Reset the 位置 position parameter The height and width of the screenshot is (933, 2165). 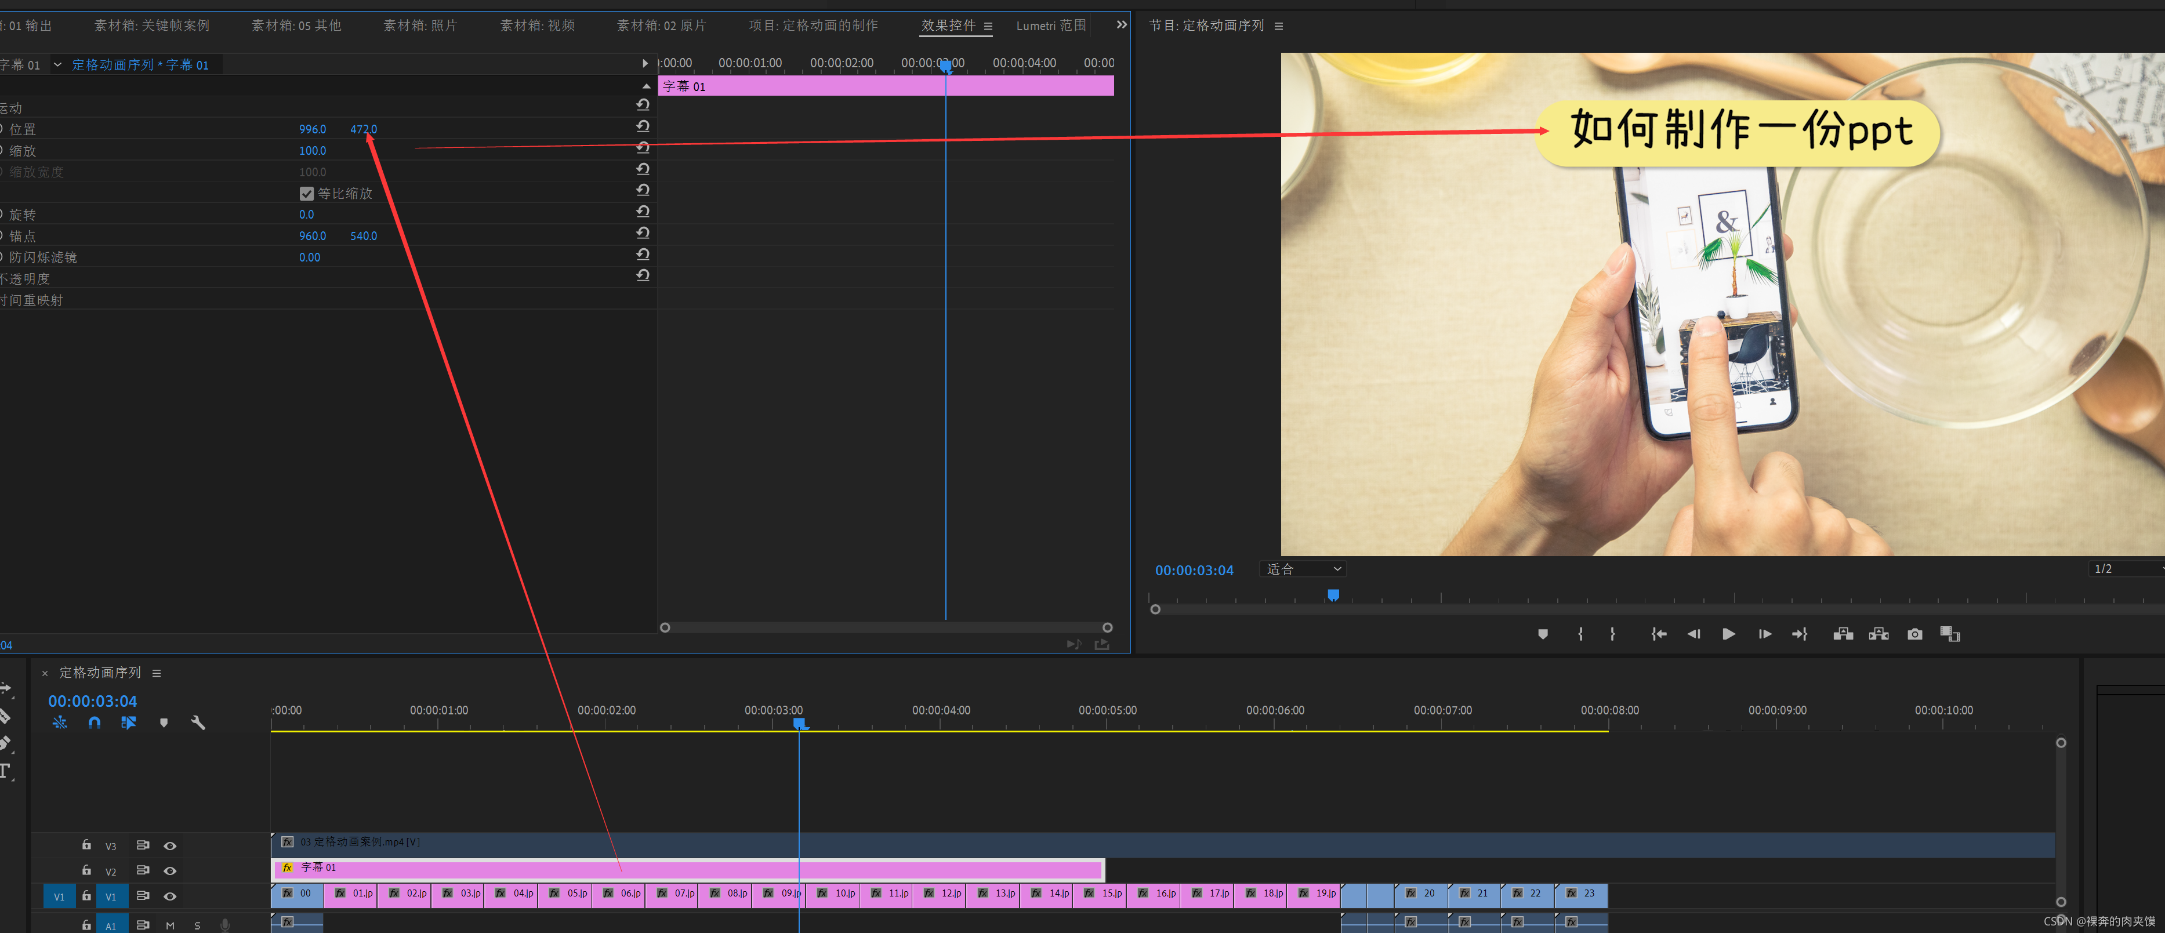tap(643, 126)
